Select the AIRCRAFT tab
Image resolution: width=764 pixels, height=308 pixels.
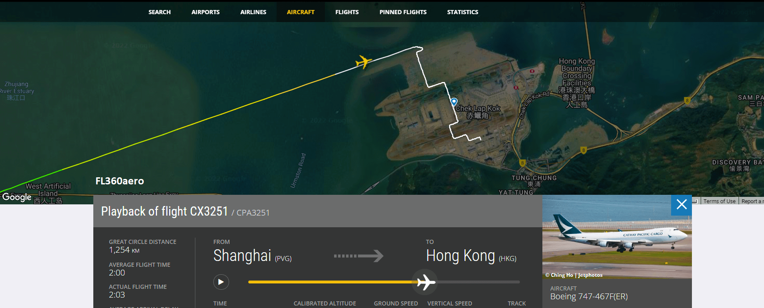click(301, 12)
